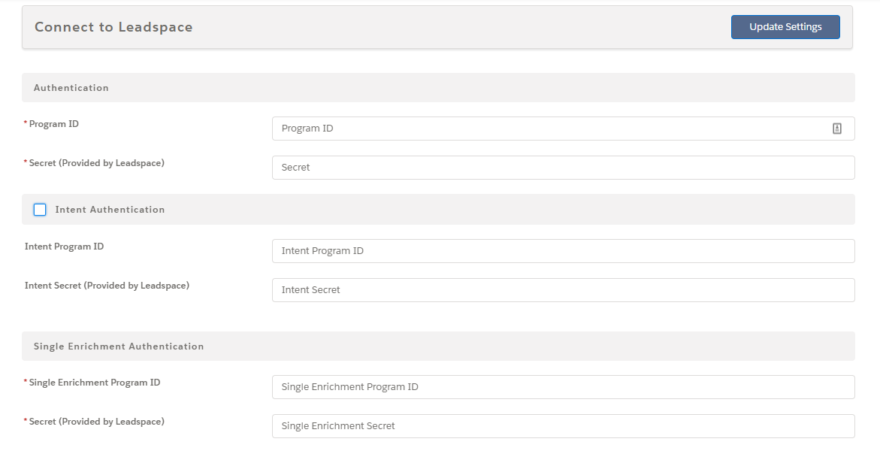Screen dimensions: 880x466
Task: Focus the Program ID input field
Action: 563,129
